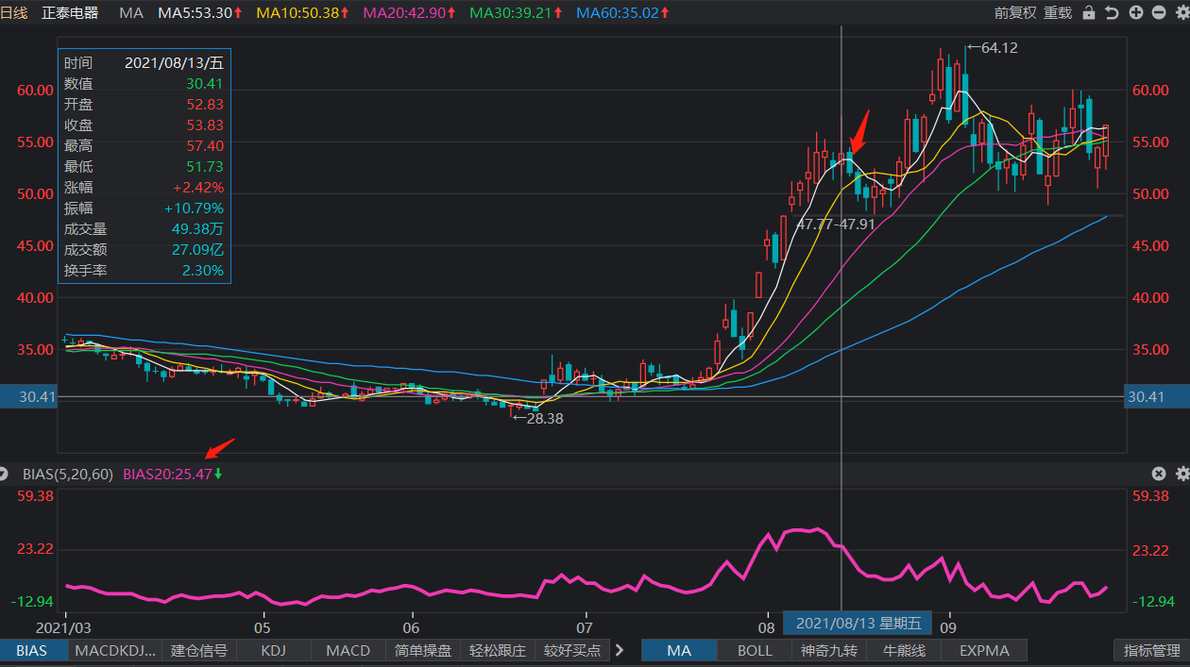Select BOLL main-chart overlay tab

[x=755, y=650]
